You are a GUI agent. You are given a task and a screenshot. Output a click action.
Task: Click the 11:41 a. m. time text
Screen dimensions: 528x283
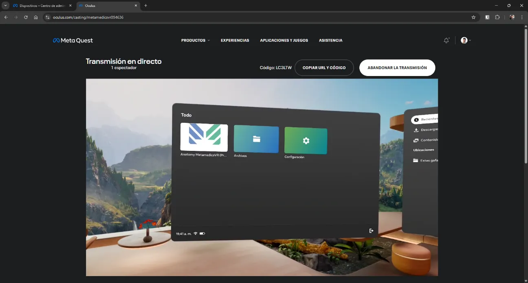coord(184,234)
